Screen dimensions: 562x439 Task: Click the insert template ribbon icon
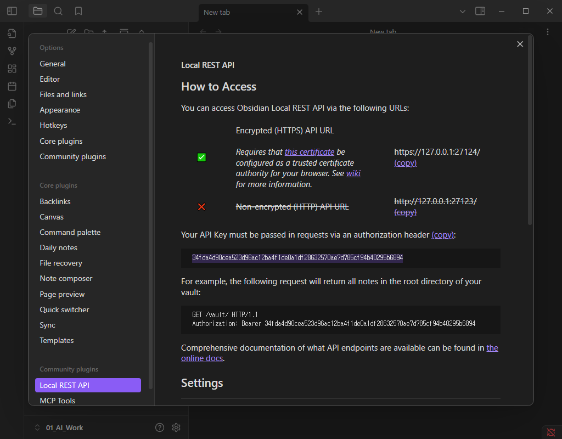point(12,104)
